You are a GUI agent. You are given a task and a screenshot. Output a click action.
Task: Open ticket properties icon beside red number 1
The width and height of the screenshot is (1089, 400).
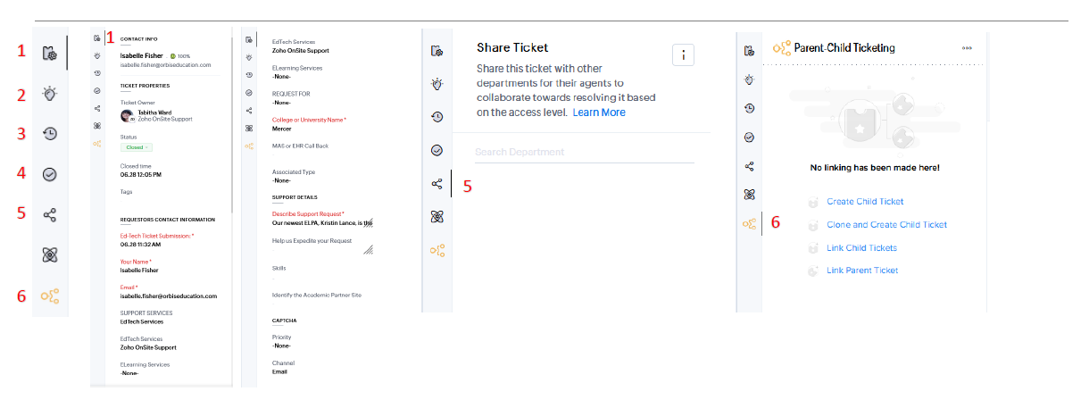pyautogui.click(x=50, y=54)
